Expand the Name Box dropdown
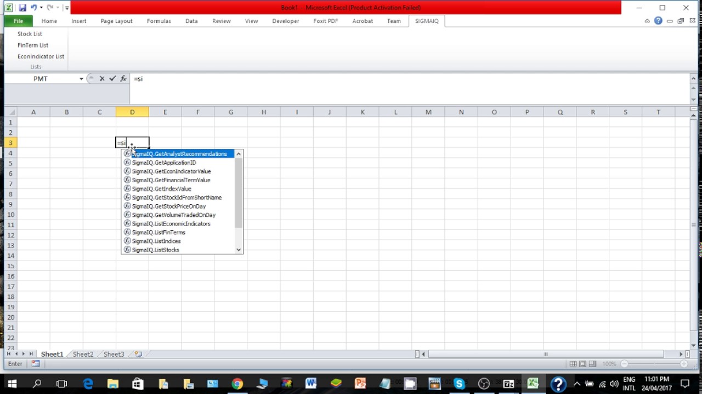This screenshot has width=702, height=394. coord(81,79)
